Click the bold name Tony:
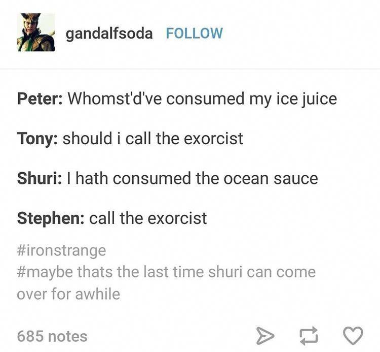Viewport: 380px width, 352px height. (x=37, y=139)
